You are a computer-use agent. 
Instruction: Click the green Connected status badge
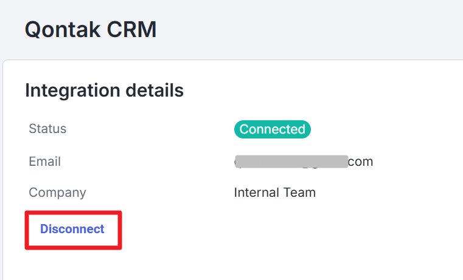coord(272,129)
